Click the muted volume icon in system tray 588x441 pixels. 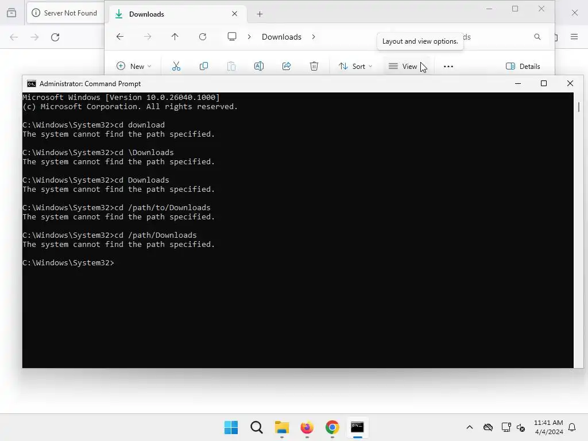(521, 427)
